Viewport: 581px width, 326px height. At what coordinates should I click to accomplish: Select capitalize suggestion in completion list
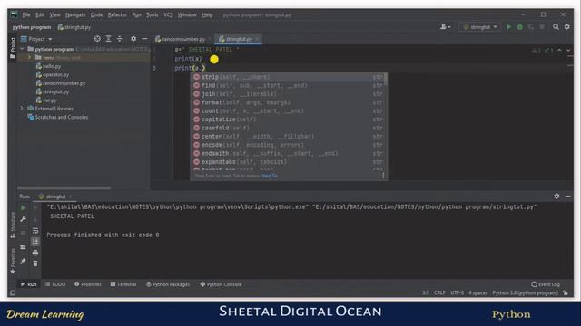(x=289, y=120)
